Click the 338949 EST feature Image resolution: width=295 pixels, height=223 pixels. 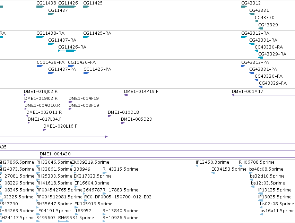[x=75, y=173]
